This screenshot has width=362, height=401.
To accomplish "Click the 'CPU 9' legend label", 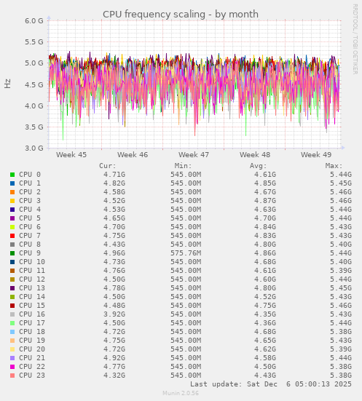I will pos(30,253).
